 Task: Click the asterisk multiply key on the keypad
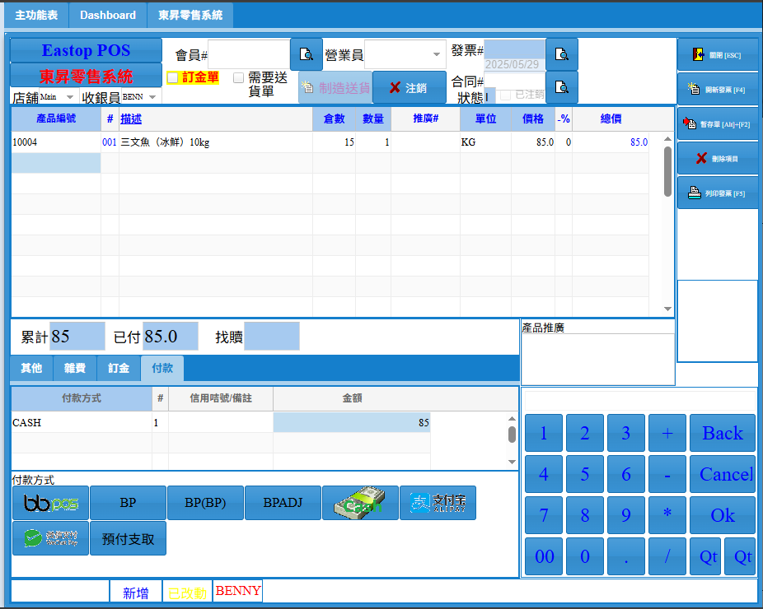(x=667, y=514)
